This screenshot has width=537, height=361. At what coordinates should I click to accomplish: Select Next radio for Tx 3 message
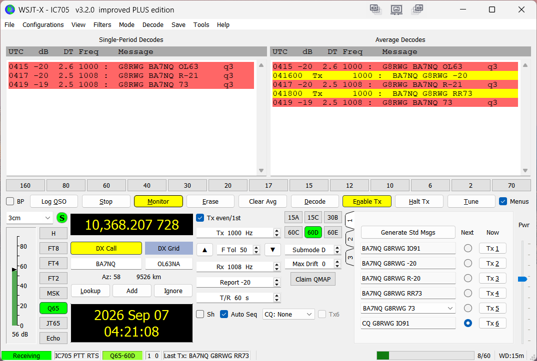coord(468,278)
